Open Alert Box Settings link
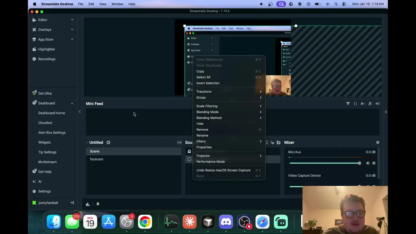This screenshot has width=416, height=234. [x=52, y=133]
